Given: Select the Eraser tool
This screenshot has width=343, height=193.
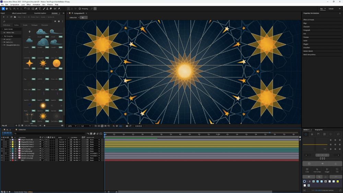Looking at the screenshot, I should point(51,9).
